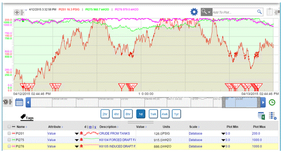Open the K6104 FORCED DRAFT description link
Viewport: 284px width, 154px height.
(x=117, y=140)
